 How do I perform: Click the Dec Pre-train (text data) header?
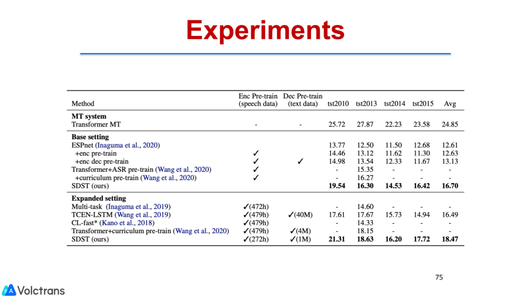coord(303,100)
